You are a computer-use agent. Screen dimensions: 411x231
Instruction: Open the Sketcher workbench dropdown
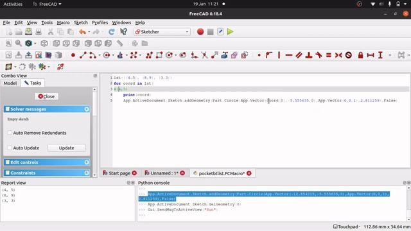tap(162, 31)
